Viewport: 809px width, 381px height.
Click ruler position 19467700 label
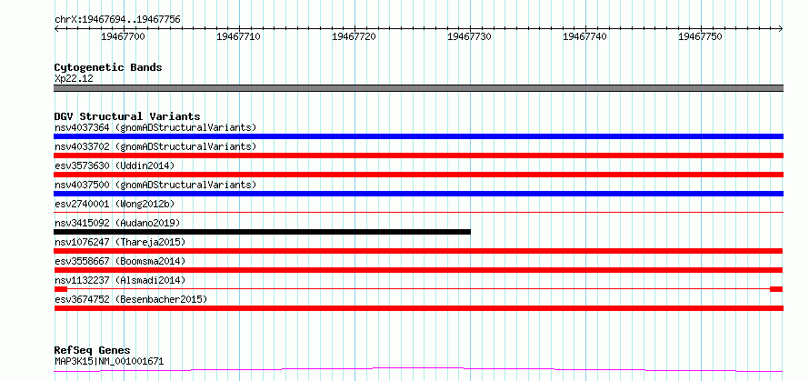tap(124, 36)
